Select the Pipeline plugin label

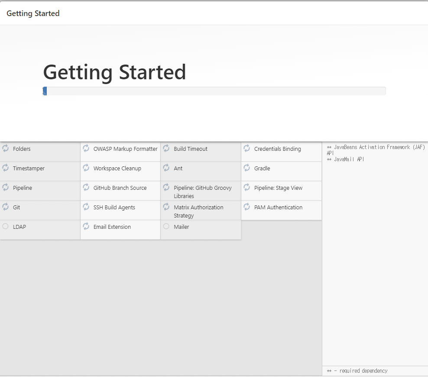pyautogui.click(x=23, y=188)
